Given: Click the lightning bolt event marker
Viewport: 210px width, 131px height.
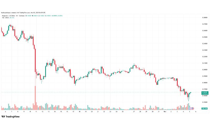Looking at the screenshot, I should (191, 108).
